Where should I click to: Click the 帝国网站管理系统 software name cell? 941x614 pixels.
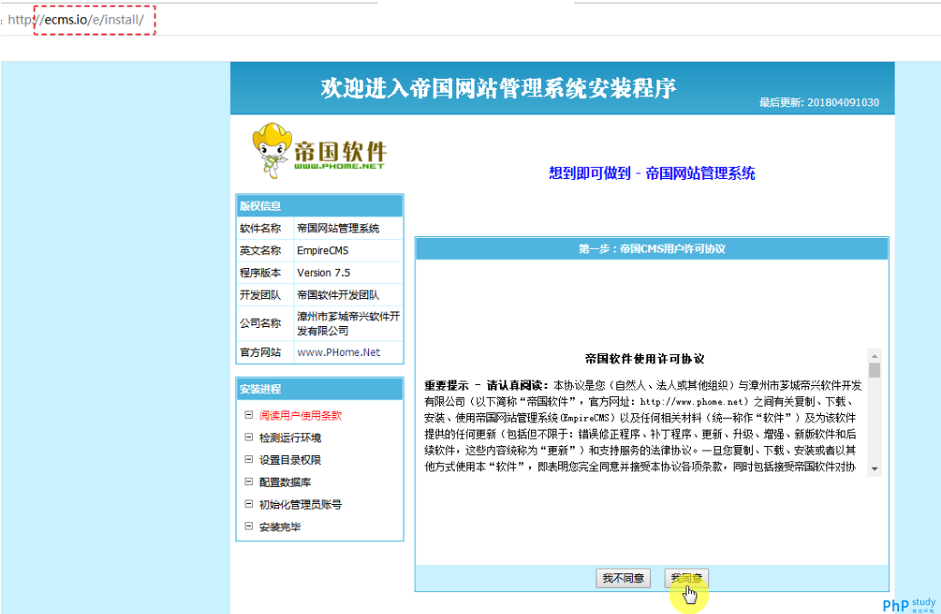(348, 229)
